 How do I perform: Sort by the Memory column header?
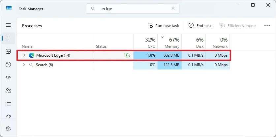click(169, 42)
